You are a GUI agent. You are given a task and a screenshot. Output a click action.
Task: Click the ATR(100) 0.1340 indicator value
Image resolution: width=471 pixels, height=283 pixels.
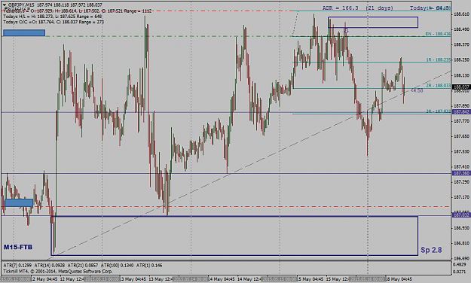[117, 266]
